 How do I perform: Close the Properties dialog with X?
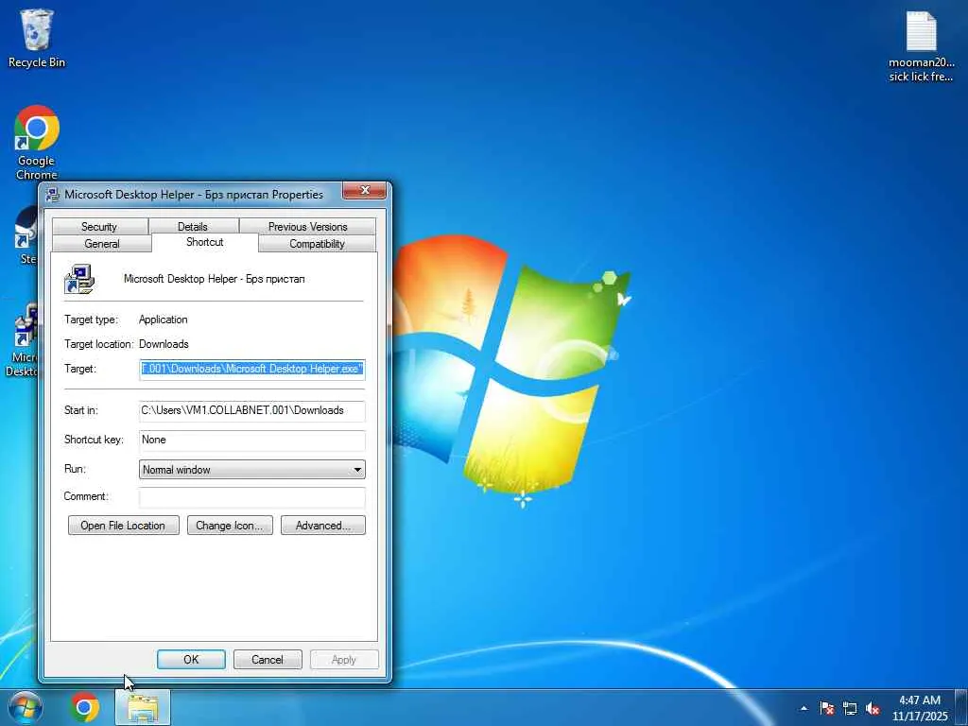(x=364, y=191)
